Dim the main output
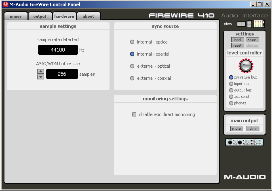The height and width of the screenshot is (191, 272). click(253, 129)
